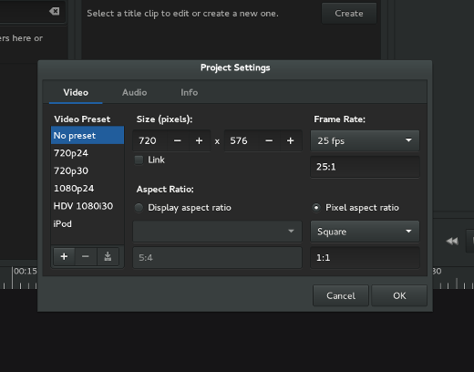Image resolution: width=474 pixels, height=372 pixels.
Task: Add a new video preset
Action: tap(64, 256)
